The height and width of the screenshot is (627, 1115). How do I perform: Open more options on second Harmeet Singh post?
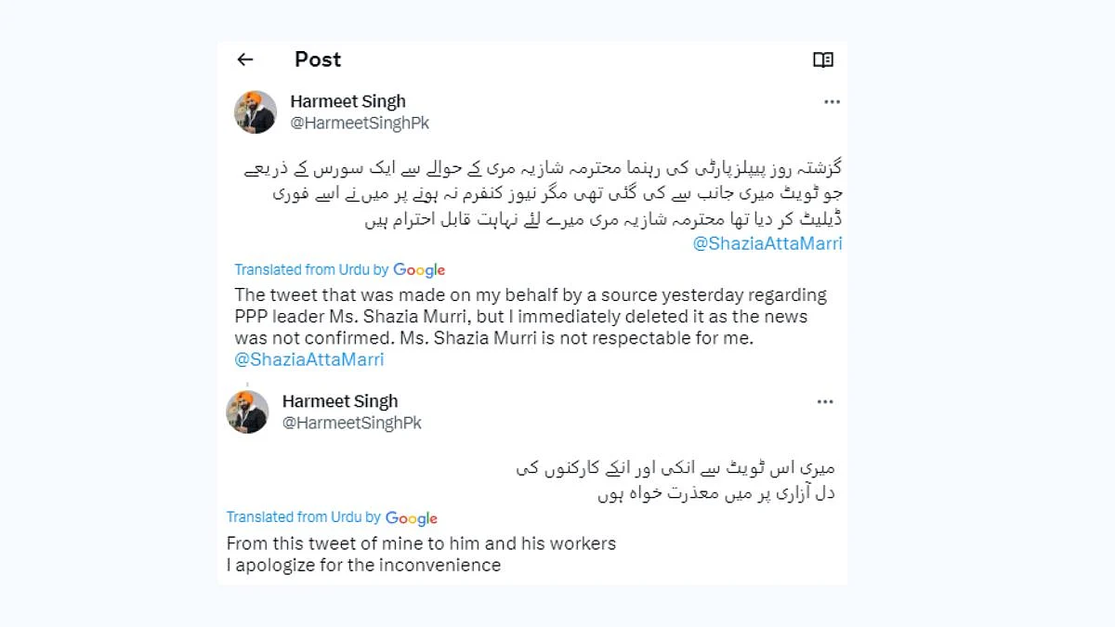[825, 402]
